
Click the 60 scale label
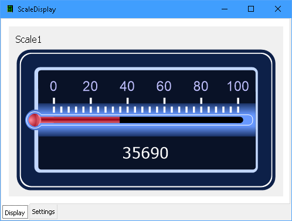tap(164, 86)
